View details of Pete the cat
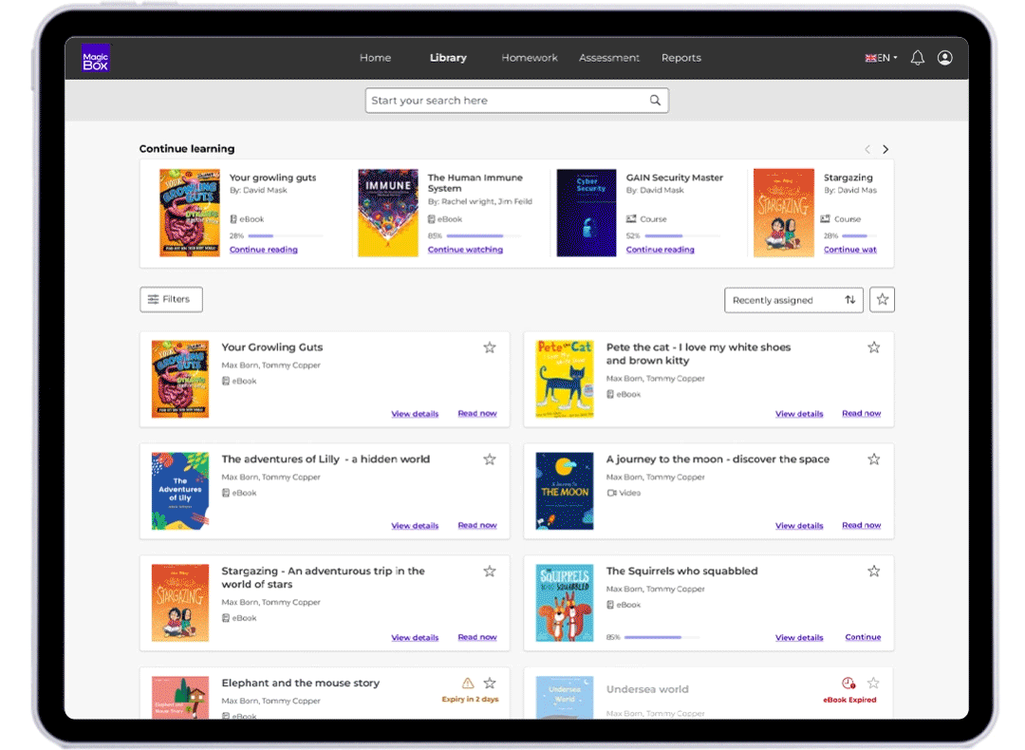Screen dimensions: 1025x750 pyautogui.click(x=799, y=414)
